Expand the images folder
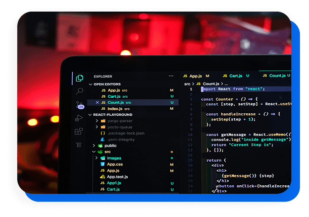 pos(96,158)
